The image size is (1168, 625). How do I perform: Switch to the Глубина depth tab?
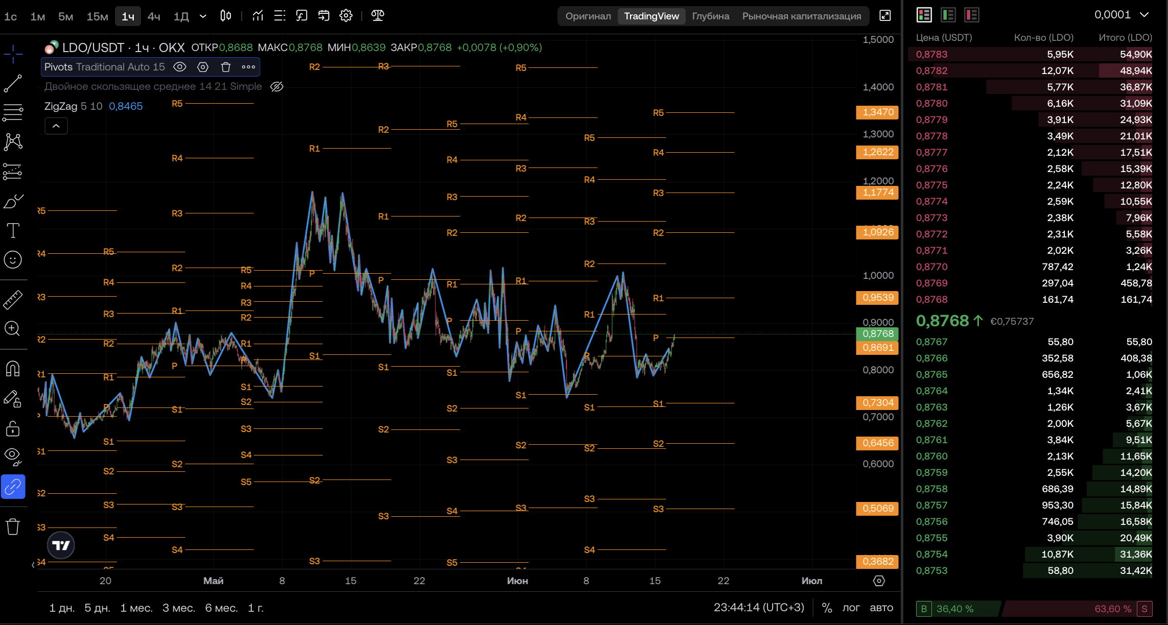point(710,16)
